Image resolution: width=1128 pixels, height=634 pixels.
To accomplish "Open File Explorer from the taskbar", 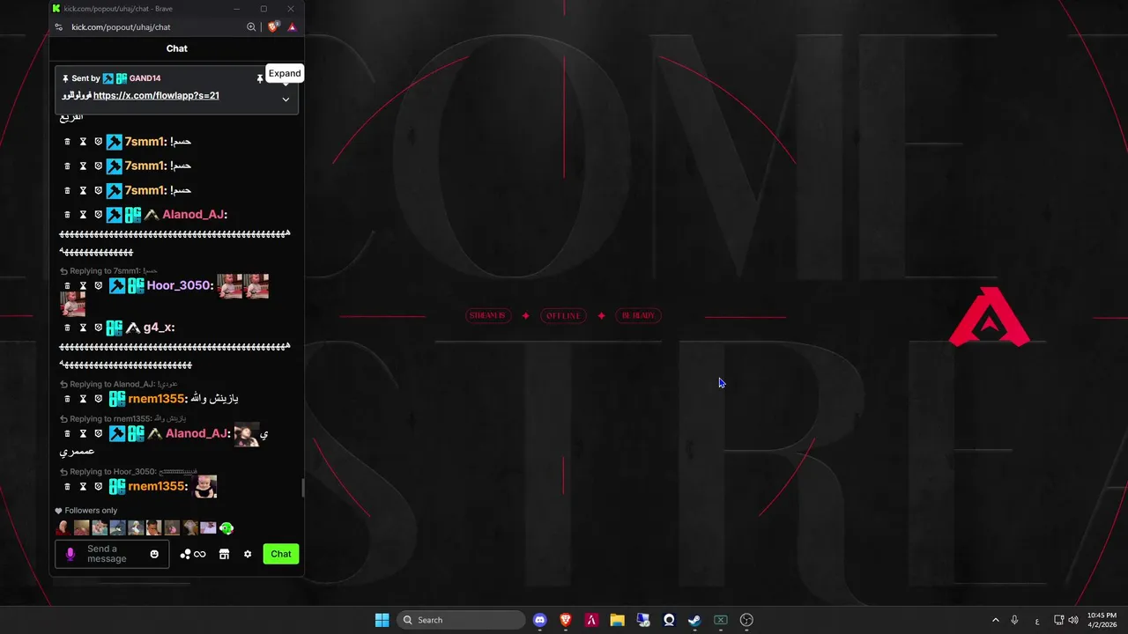I will point(617,620).
